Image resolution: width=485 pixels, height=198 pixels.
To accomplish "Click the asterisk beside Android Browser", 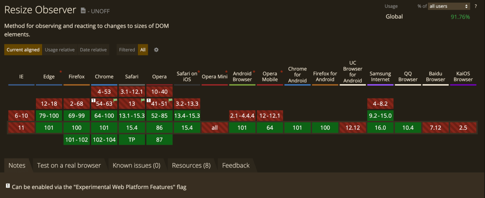I will pyautogui.click(x=254, y=72).
